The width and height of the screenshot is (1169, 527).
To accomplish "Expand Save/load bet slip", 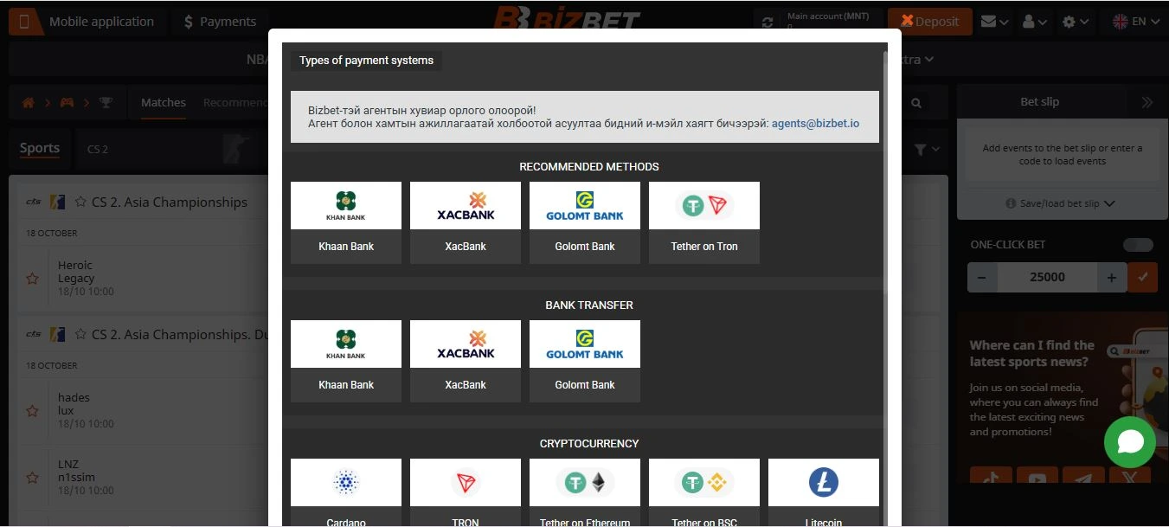I will [1061, 203].
